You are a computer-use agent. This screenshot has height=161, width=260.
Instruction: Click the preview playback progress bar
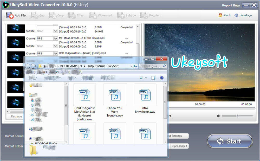(x=212, y=108)
